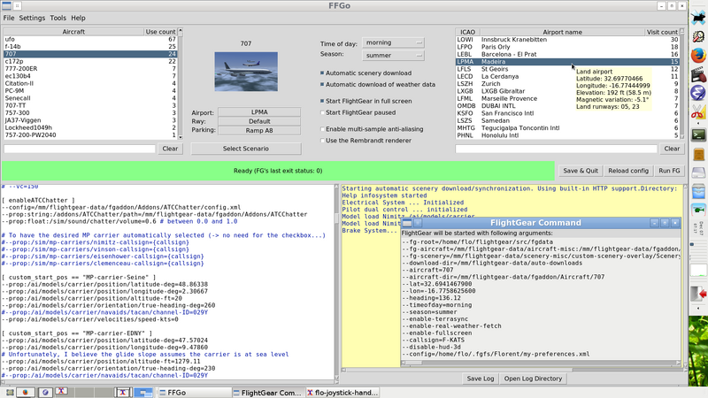Click the Default Rwy button
Image resolution: width=708 pixels, height=398 pixels.
click(x=259, y=121)
